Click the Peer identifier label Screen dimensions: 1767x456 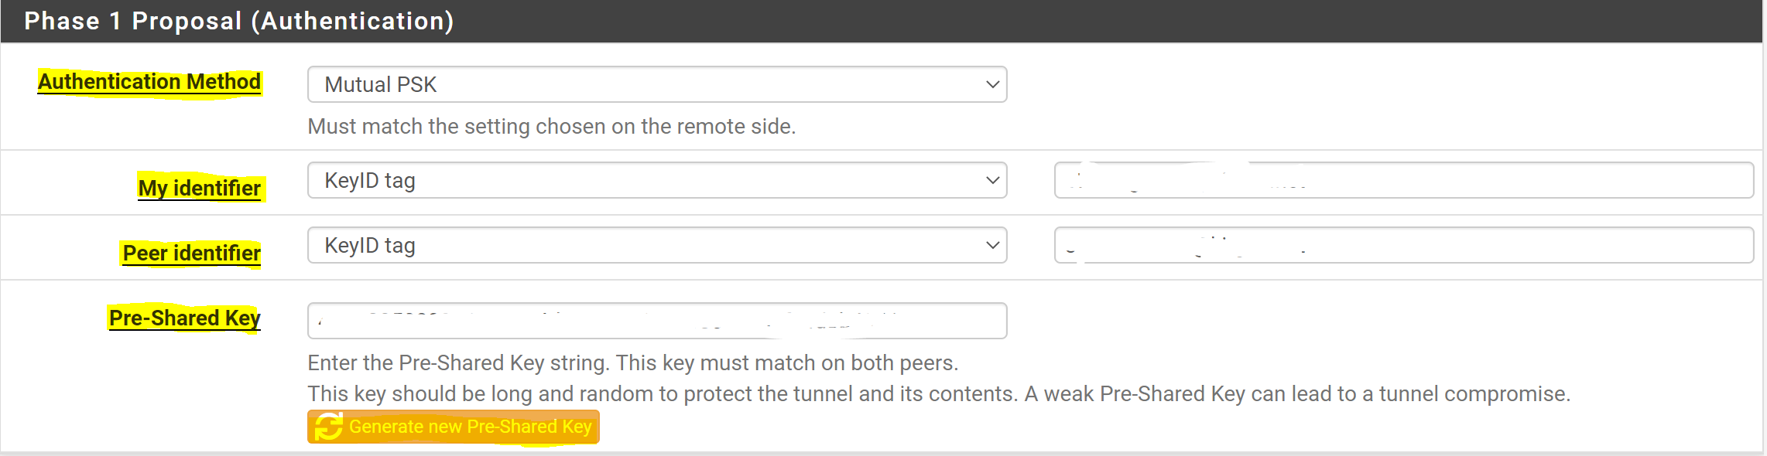(191, 253)
